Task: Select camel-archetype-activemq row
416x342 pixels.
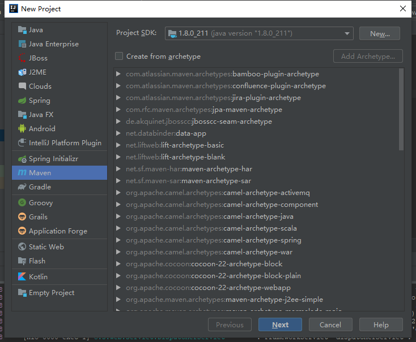Action: click(256, 193)
